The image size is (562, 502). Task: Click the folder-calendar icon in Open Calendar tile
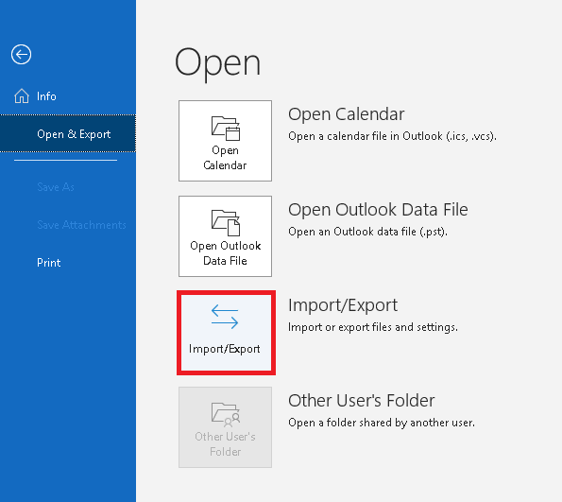point(226,129)
